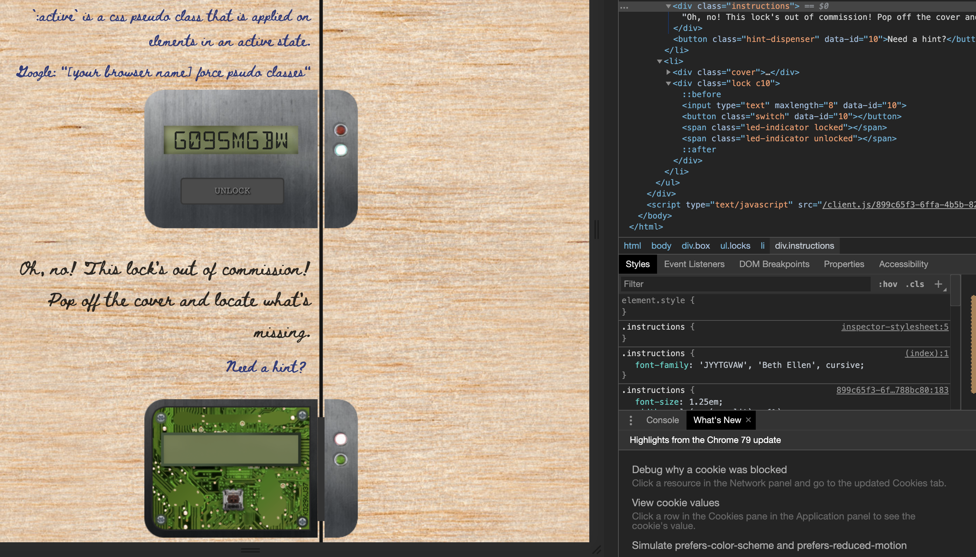Screen dimensions: 976x557
Task: Expand the div class cover node
Action: (668, 72)
